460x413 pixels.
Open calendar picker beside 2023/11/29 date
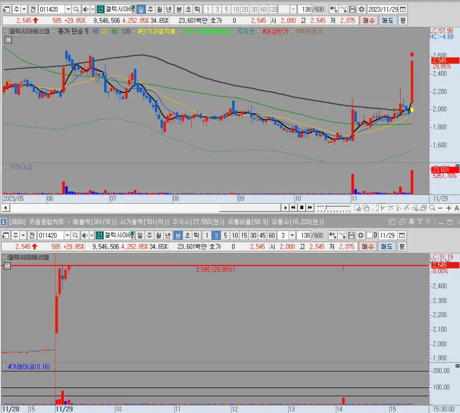403,9
